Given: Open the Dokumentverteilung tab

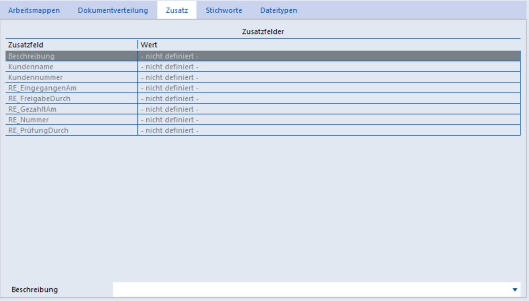Looking at the screenshot, I should [113, 11].
